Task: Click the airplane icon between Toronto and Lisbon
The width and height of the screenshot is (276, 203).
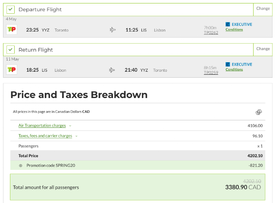Action: click(x=113, y=30)
